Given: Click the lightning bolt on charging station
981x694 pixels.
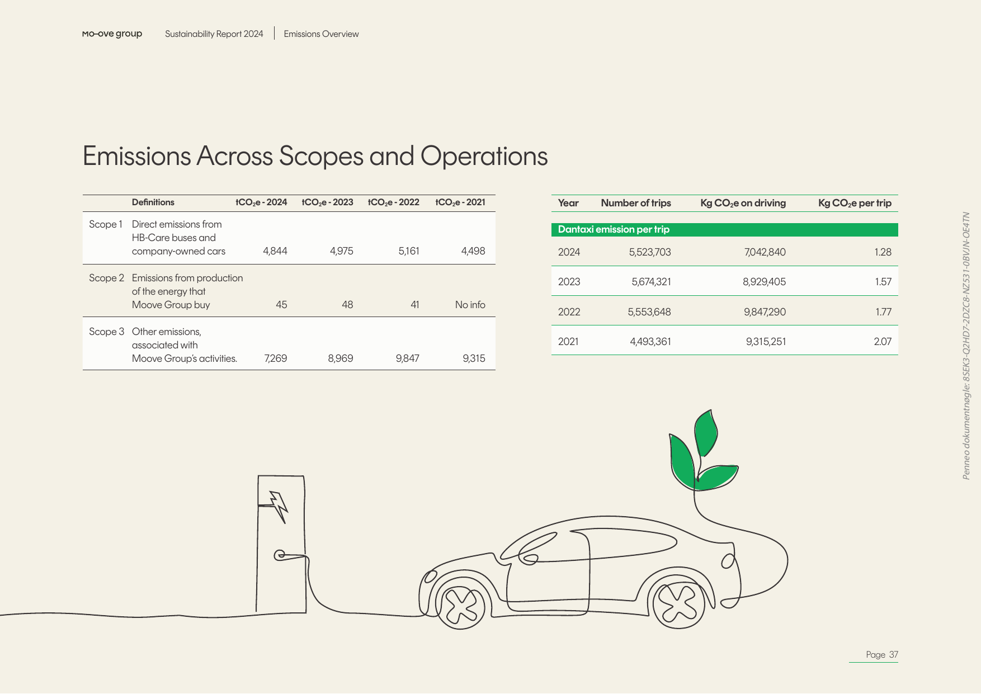Looking at the screenshot, I should (x=279, y=507).
